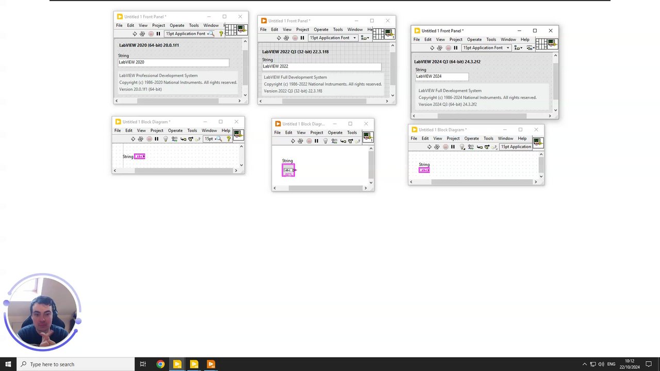
Task: Select String terminal in middle block diagram
Action: point(288,170)
